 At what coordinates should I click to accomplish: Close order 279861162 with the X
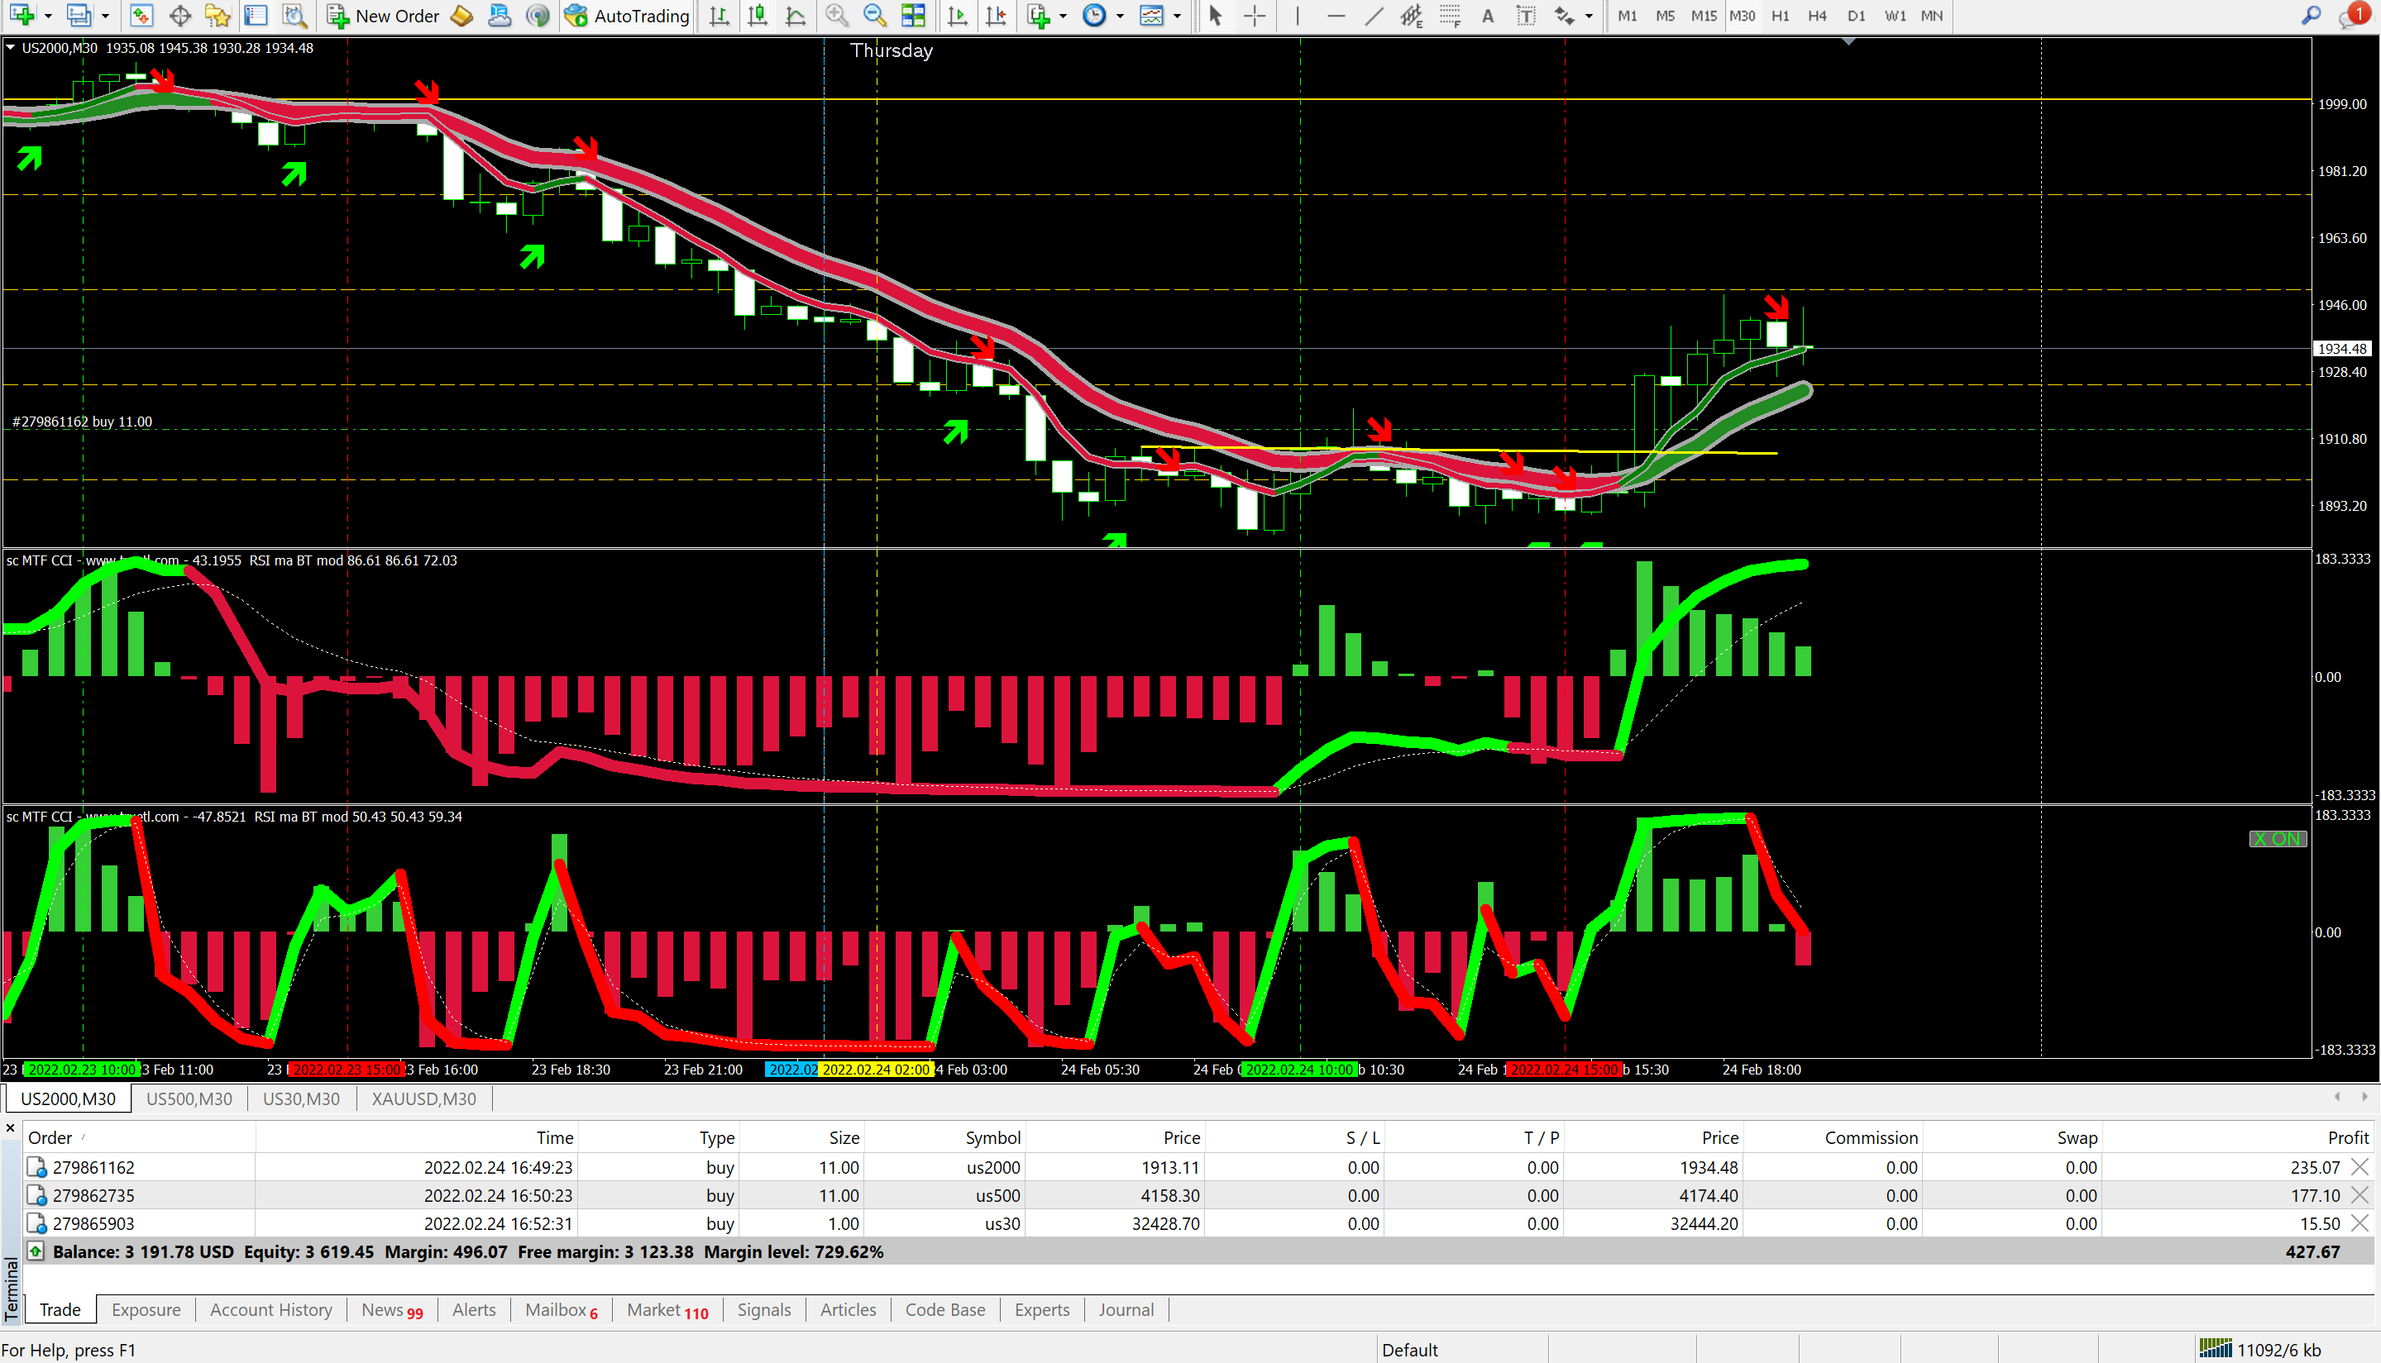pos(2359,1167)
